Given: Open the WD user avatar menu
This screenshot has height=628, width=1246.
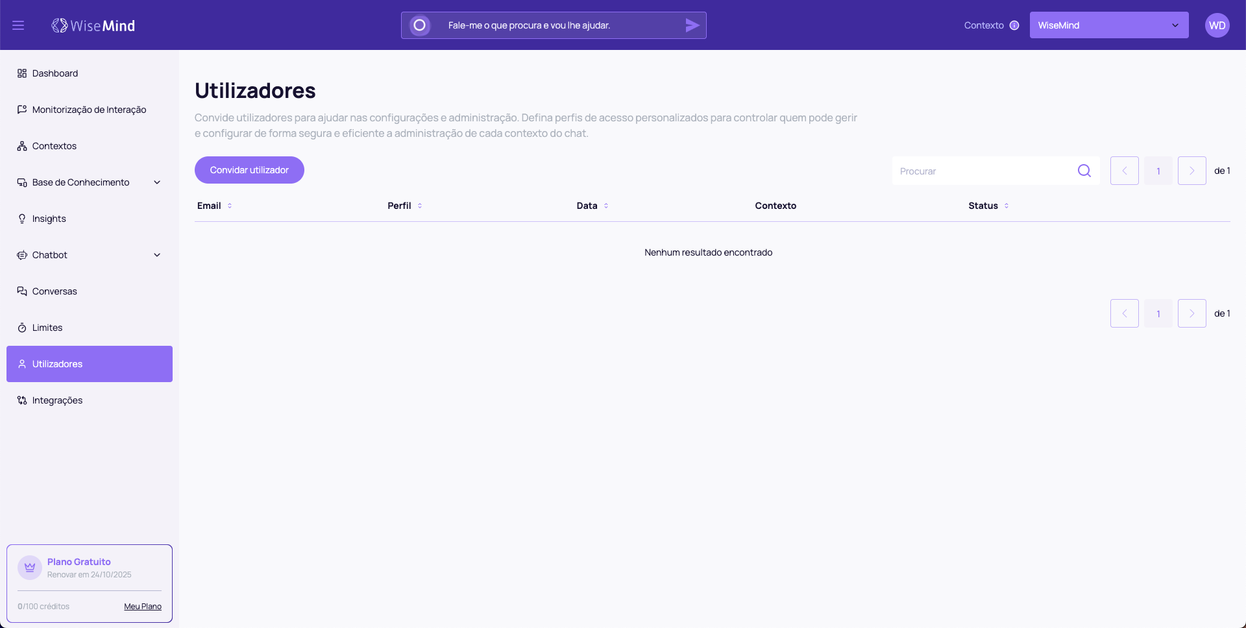Looking at the screenshot, I should tap(1217, 25).
